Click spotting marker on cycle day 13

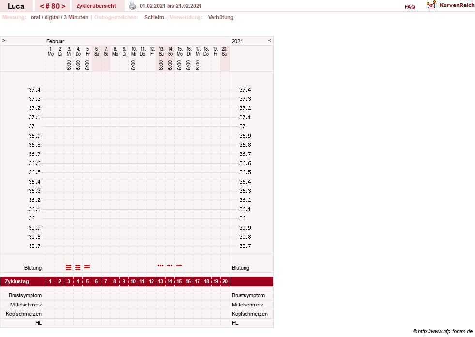161,266
